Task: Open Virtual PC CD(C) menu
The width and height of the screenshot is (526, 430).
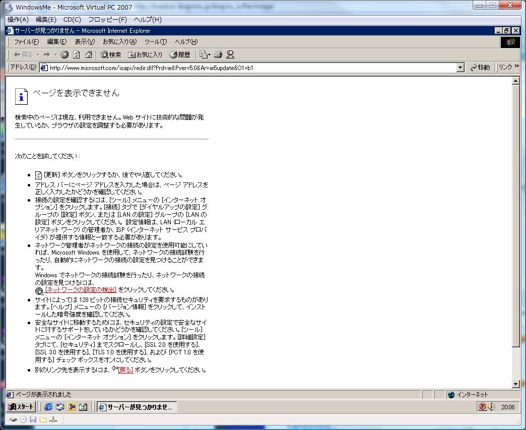Action: 72,20
